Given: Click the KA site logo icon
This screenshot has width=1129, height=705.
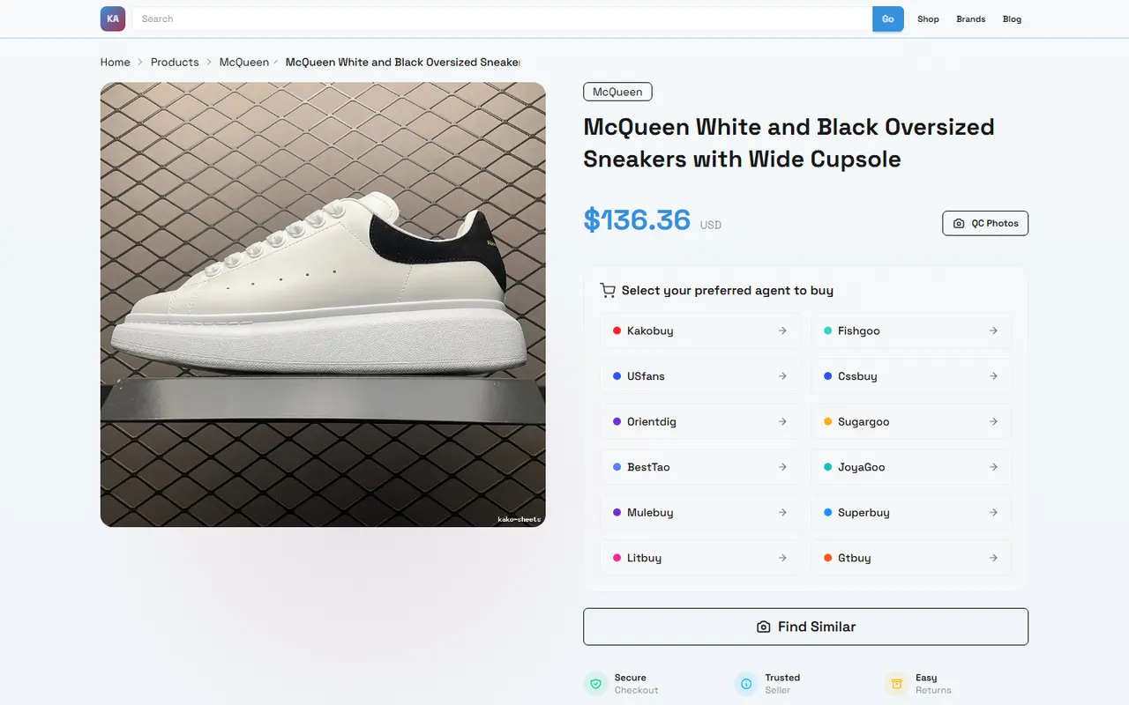Looking at the screenshot, I should coord(113,19).
